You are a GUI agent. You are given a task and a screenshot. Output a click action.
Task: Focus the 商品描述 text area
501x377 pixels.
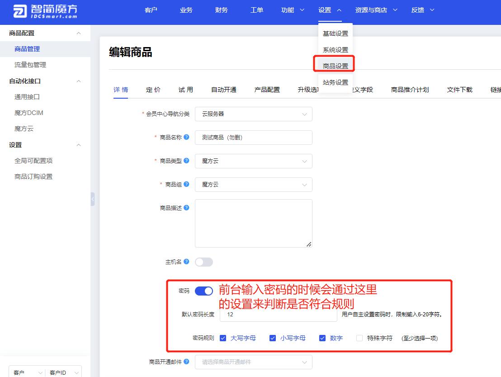click(x=253, y=223)
